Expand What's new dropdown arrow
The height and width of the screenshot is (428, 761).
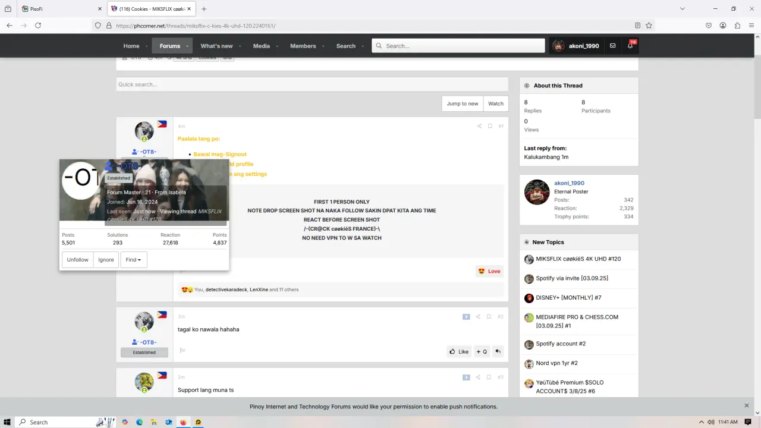pos(240,46)
